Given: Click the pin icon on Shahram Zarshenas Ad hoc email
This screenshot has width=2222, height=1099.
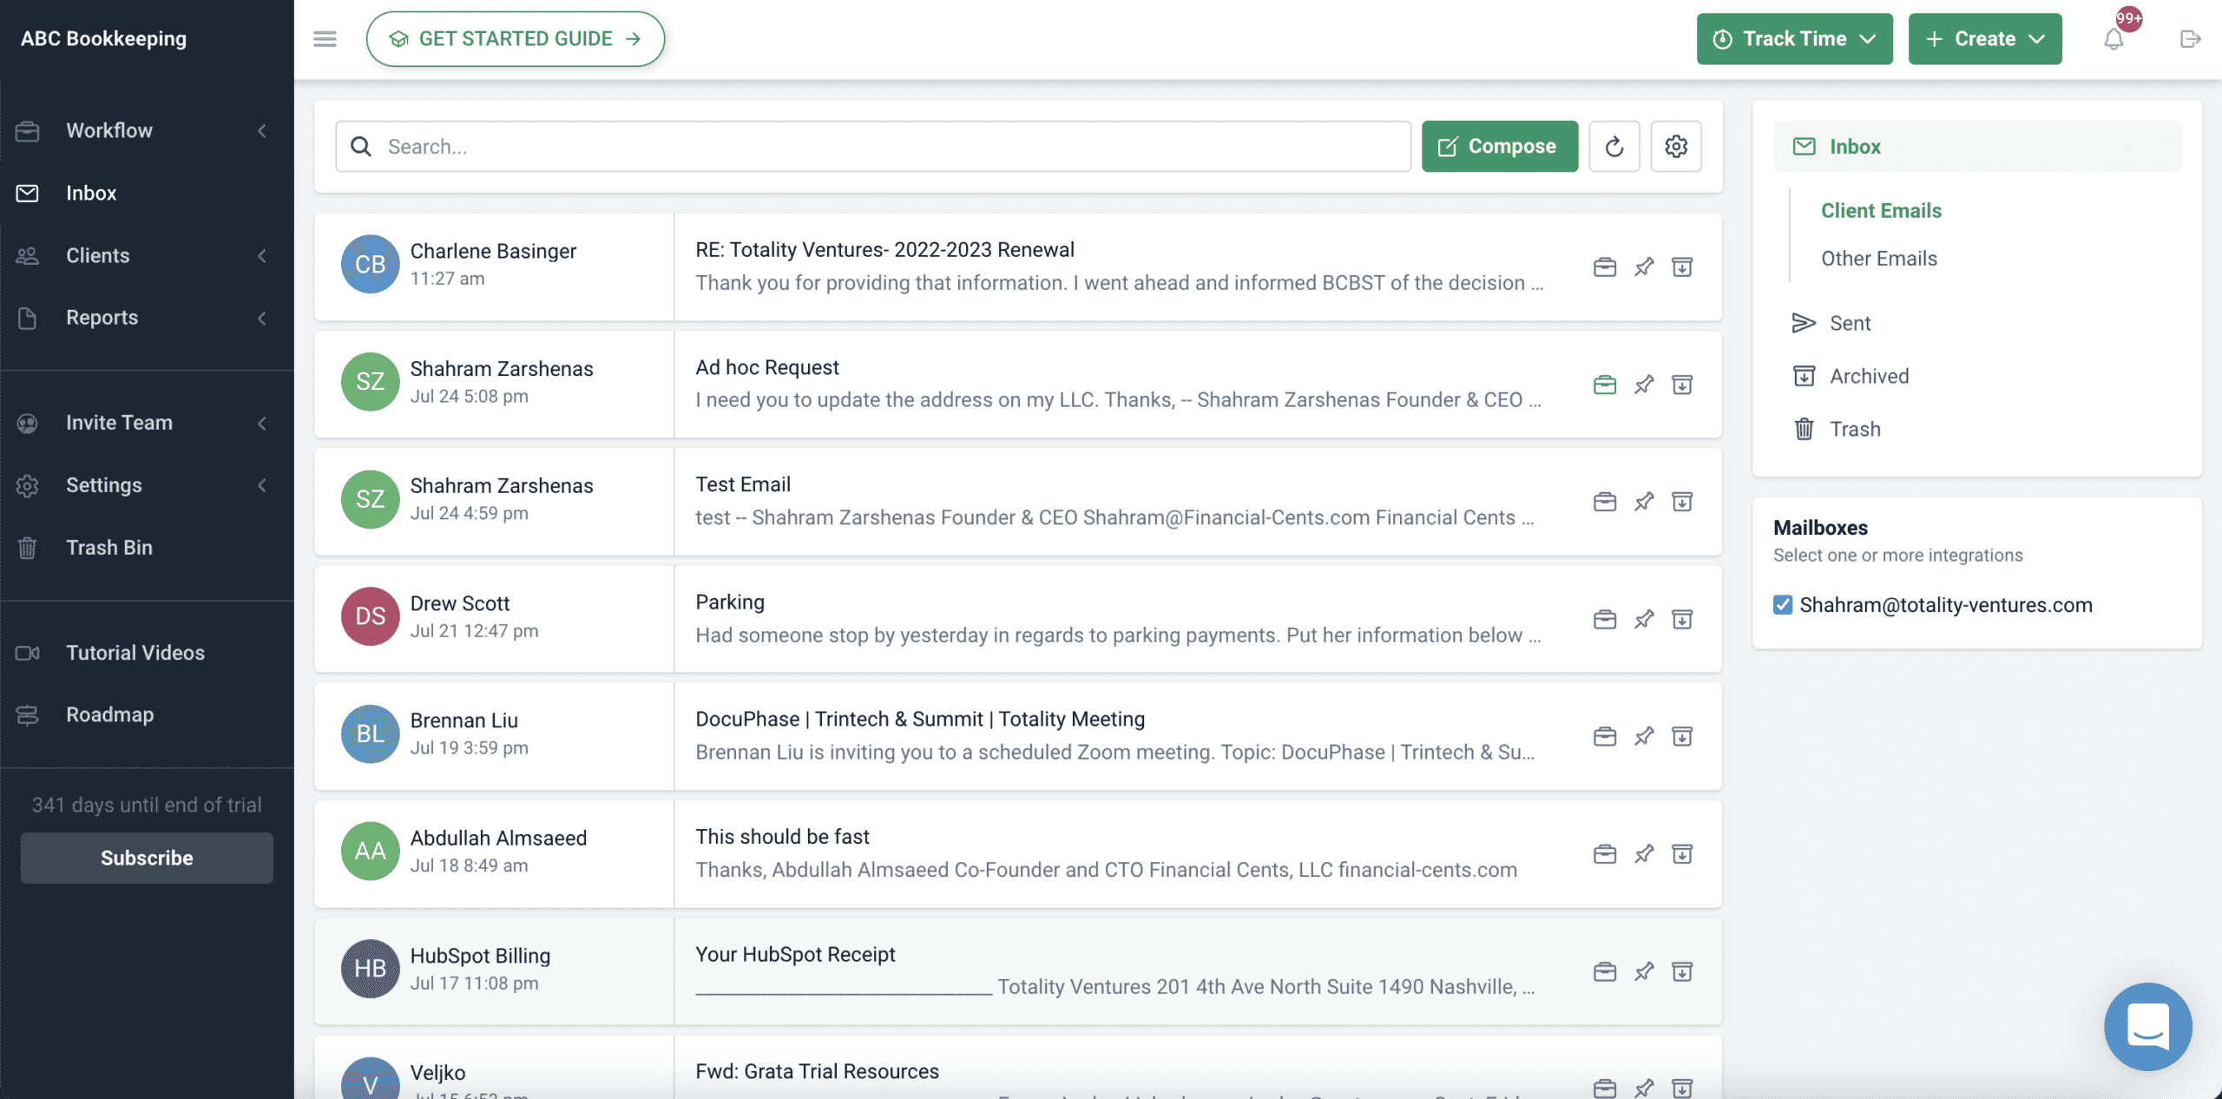Looking at the screenshot, I should point(1641,385).
